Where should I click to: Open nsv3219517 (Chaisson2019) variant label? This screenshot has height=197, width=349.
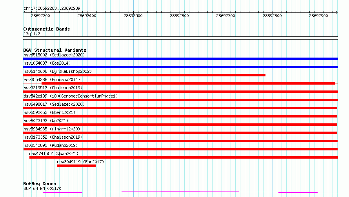[x=53, y=88]
